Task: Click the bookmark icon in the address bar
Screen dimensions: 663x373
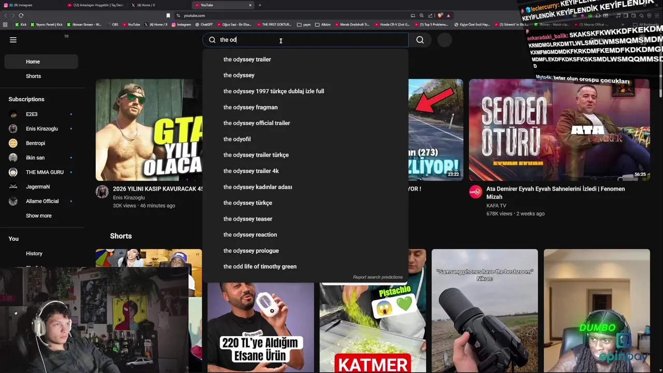Action: coord(168,16)
